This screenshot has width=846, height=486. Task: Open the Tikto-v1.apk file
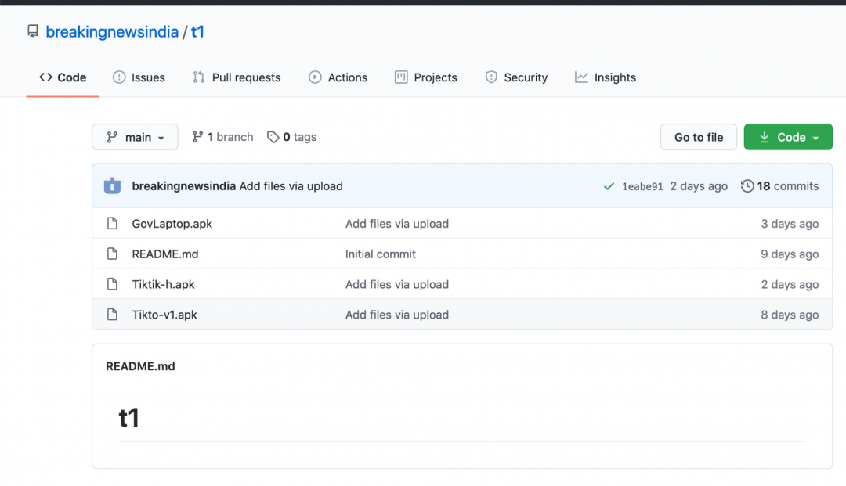164,315
